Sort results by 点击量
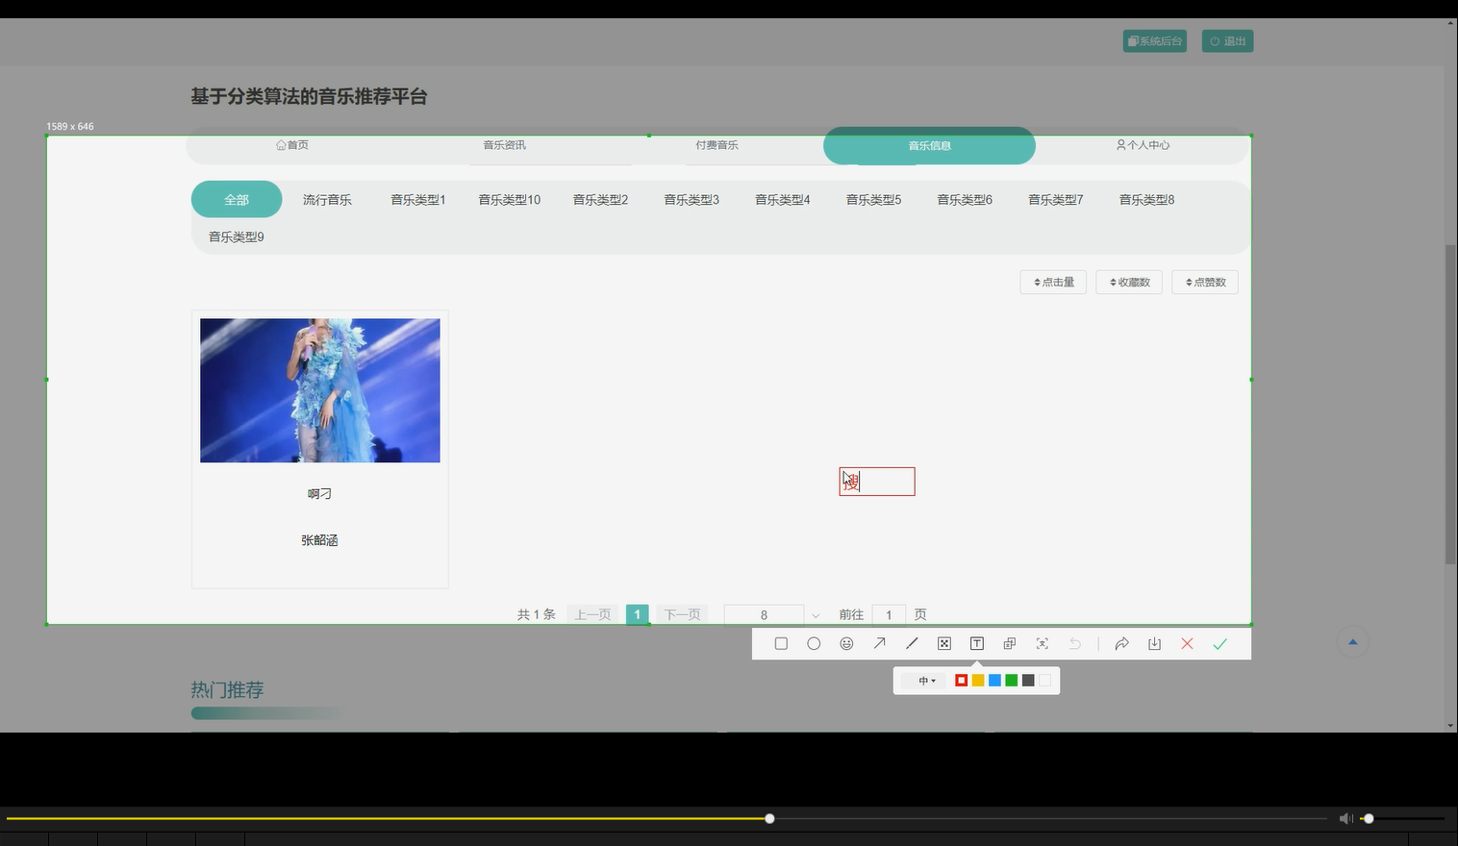This screenshot has height=846, width=1458. pyautogui.click(x=1052, y=282)
